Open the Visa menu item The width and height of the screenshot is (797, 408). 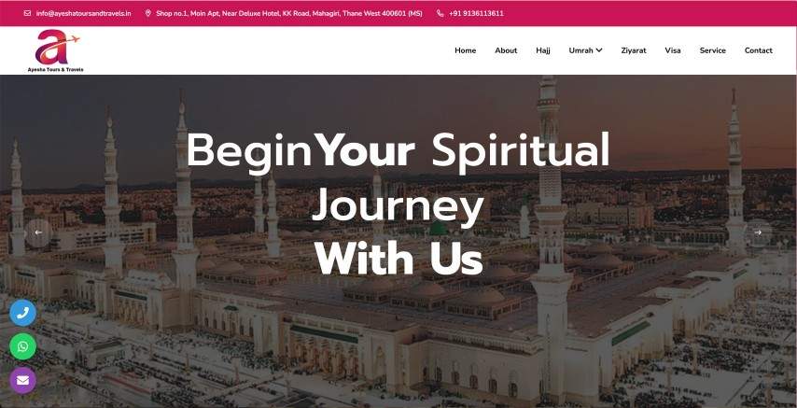[673, 50]
